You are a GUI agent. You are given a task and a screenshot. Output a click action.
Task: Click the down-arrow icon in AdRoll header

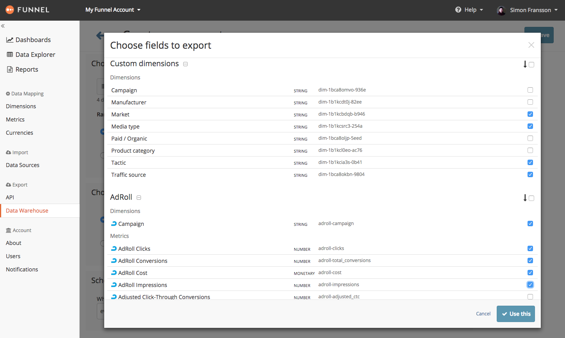click(525, 198)
